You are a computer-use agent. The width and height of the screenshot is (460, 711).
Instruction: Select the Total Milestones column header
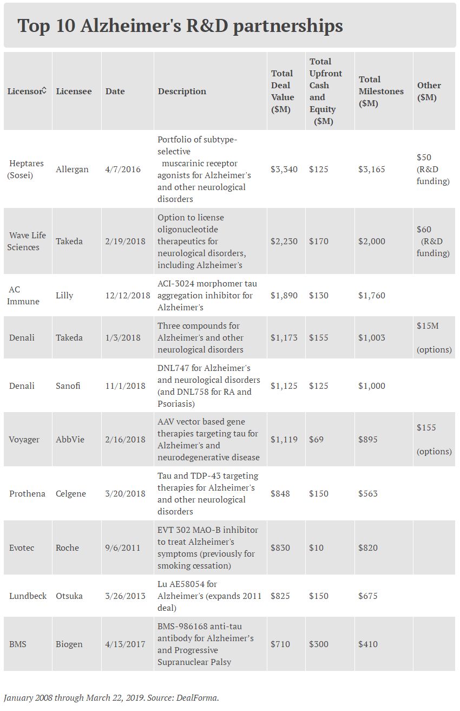pyautogui.click(x=381, y=91)
